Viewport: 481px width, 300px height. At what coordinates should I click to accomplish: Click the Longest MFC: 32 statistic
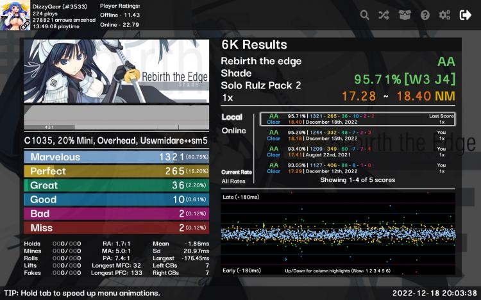(x=116, y=265)
